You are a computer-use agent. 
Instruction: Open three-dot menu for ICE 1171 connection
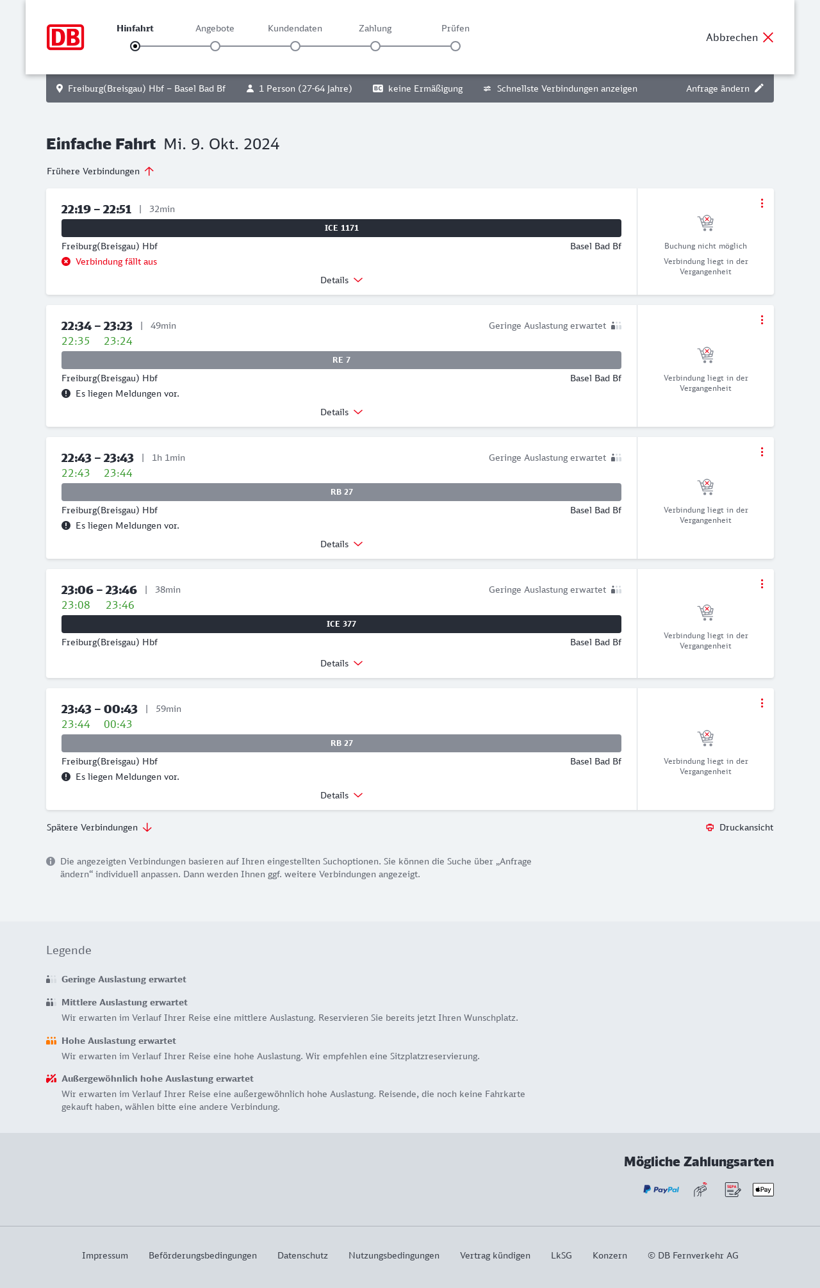click(x=762, y=203)
